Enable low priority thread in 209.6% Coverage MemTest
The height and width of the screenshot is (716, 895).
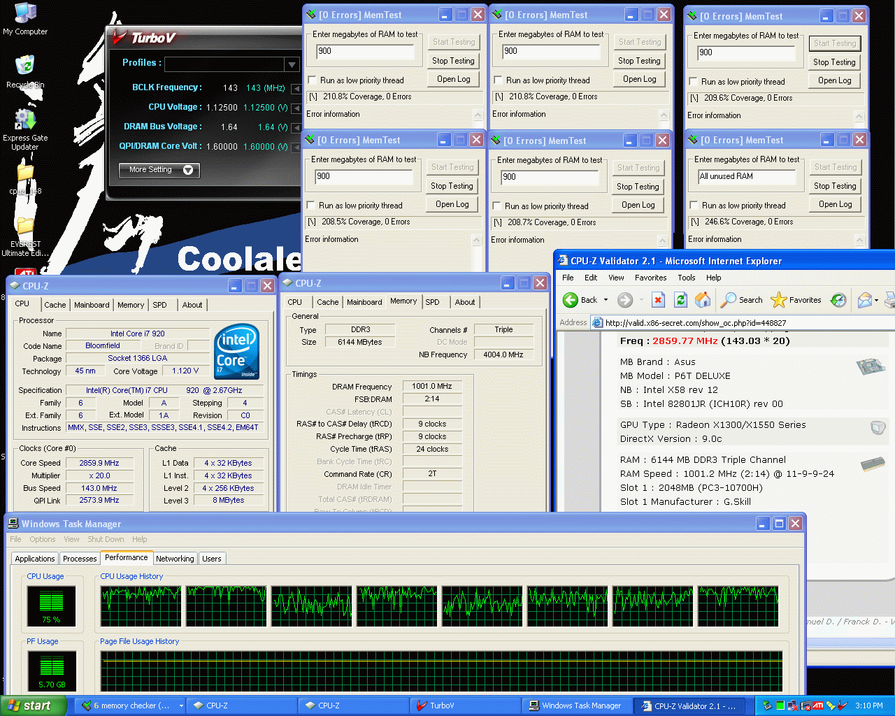tap(693, 82)
